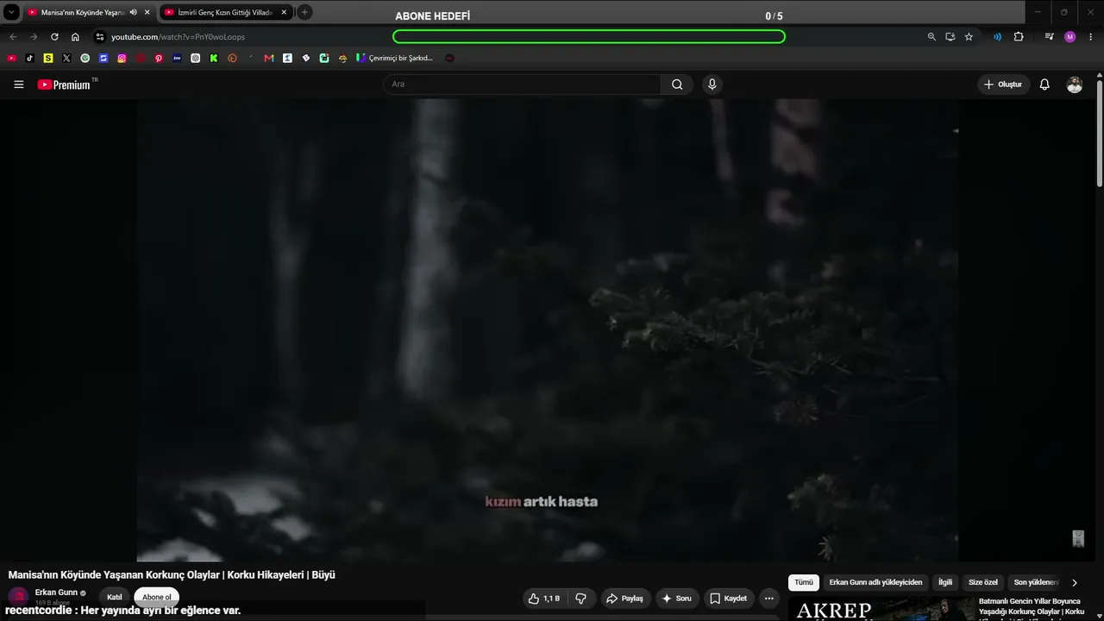The width and height of the screenshot is (1104, 621).
Task: Select the Size özel filter chip
Action: 983,583
